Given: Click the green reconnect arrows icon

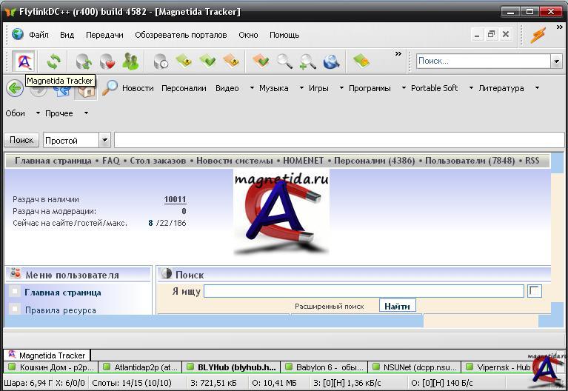Looking at the screenshot, I should (53, 61).
